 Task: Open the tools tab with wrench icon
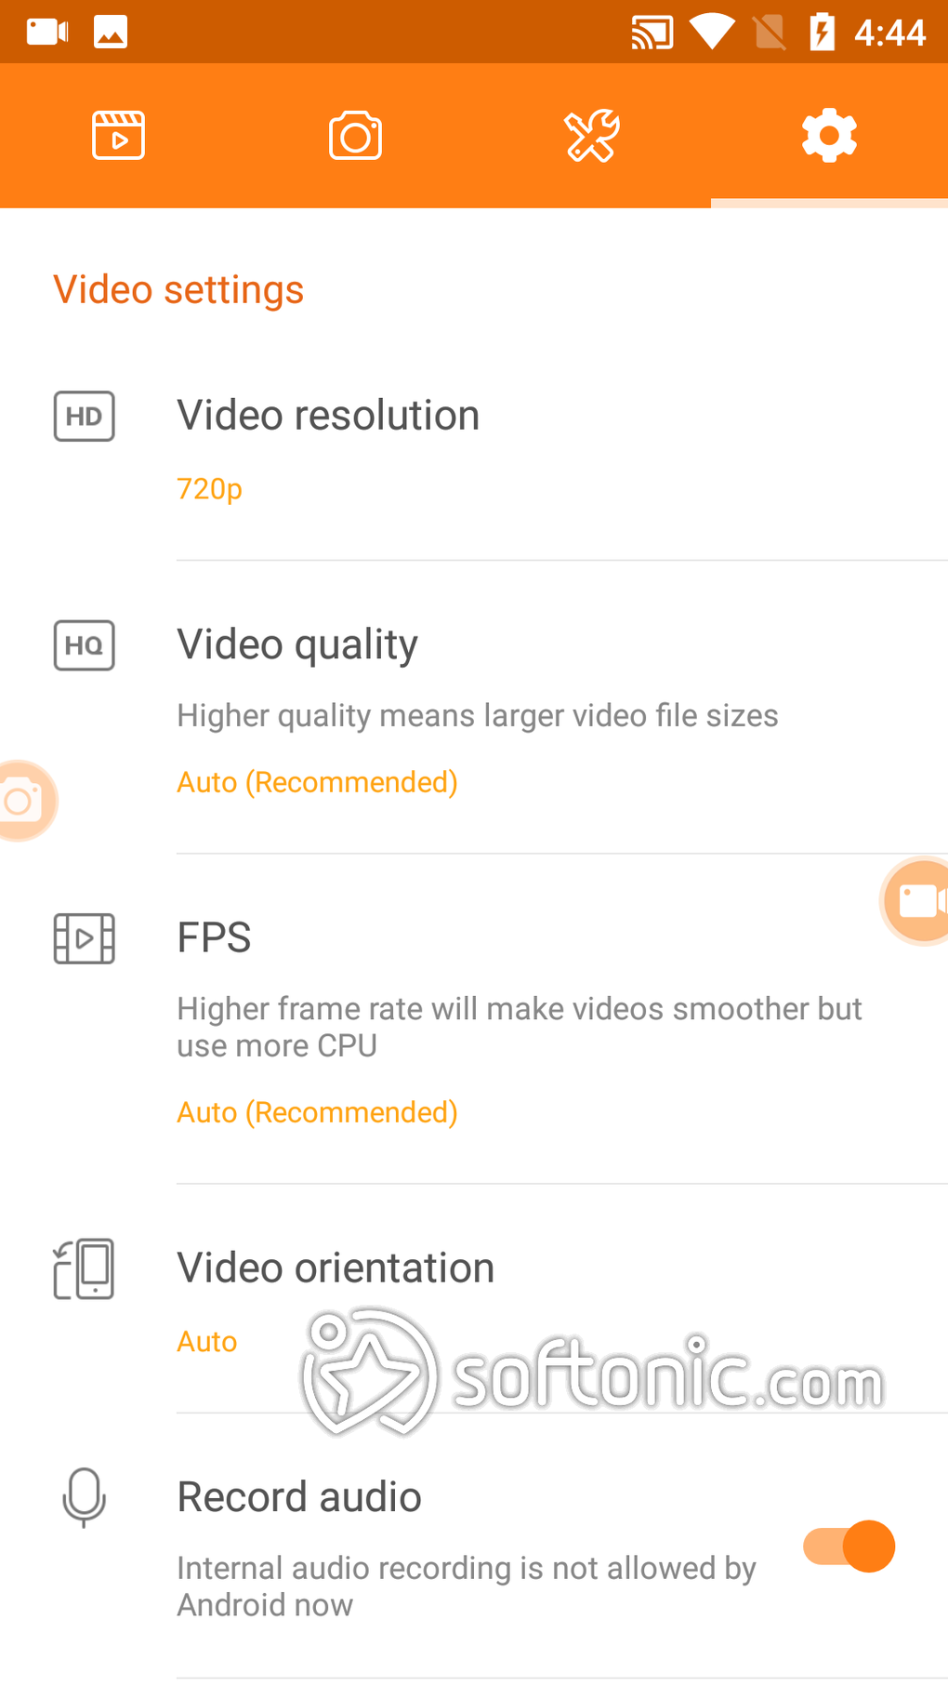coord(592,136)
